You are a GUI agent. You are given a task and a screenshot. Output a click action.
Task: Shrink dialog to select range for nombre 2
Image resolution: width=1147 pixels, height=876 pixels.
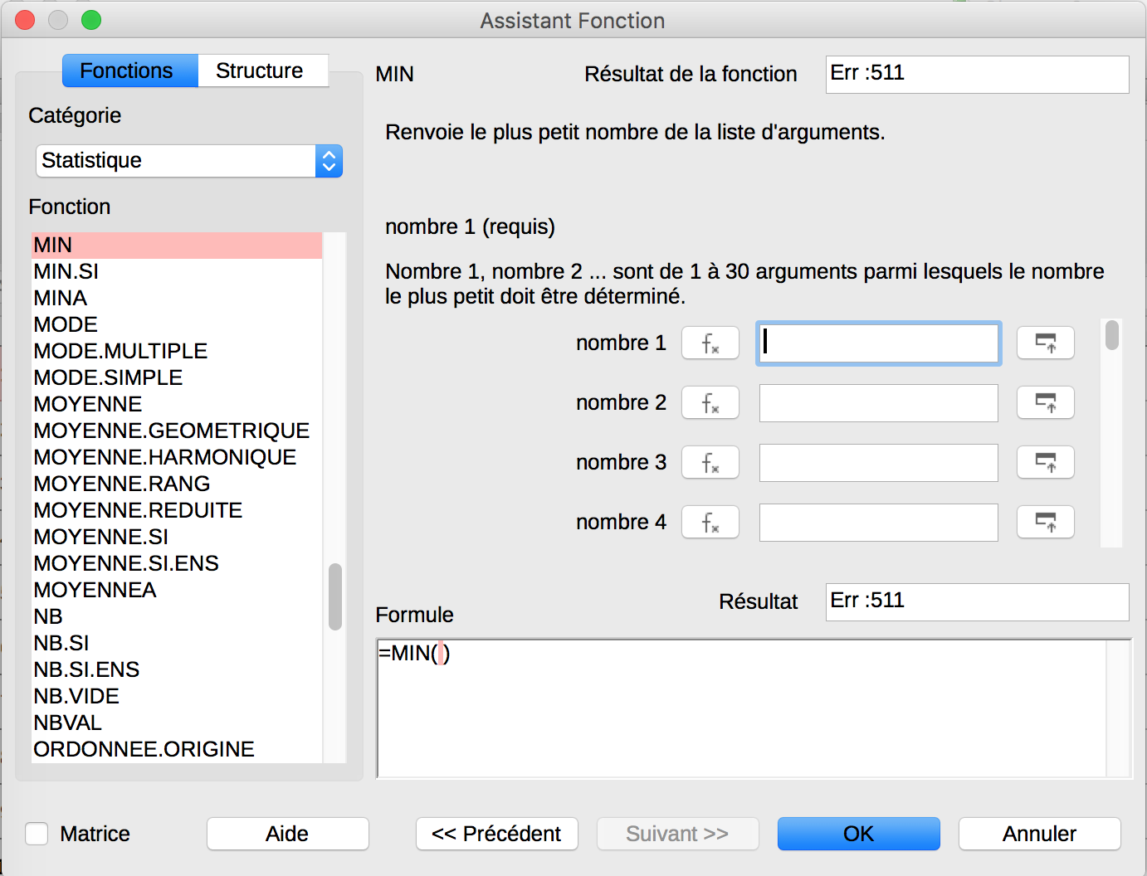[x=1046, y=402]
